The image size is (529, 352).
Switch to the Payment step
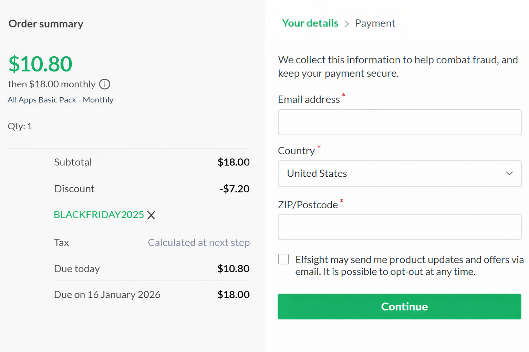tap(375, 23)
